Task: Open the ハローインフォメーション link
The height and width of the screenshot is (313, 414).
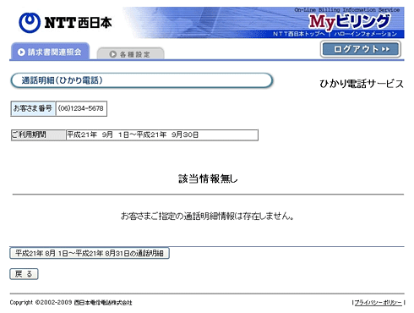Action: click(x=366, y=34)
